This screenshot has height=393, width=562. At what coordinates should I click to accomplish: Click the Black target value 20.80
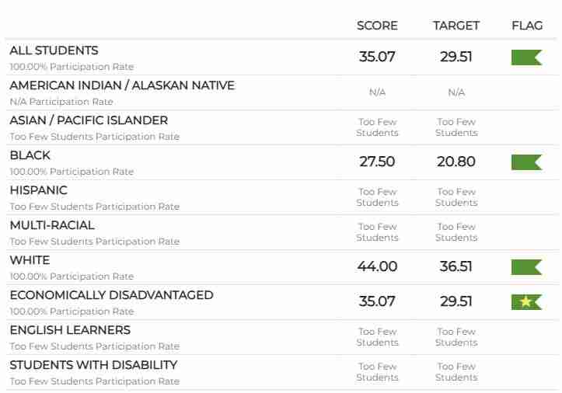[x=456, y=162]
